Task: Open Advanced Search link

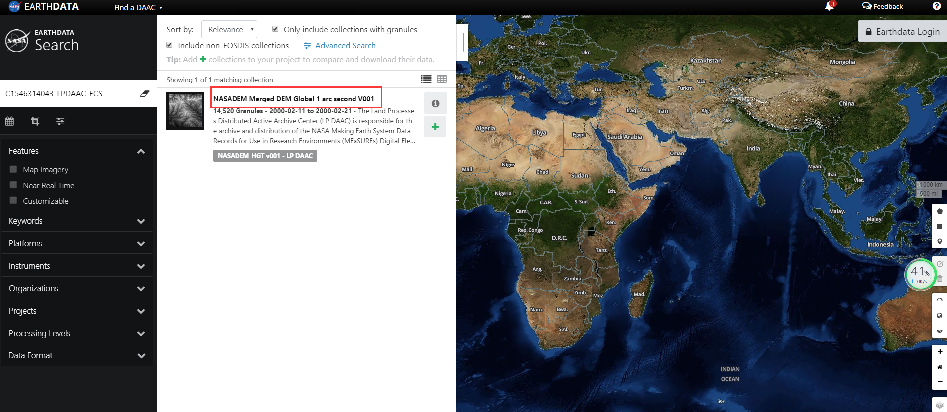Action: [340, 45]
